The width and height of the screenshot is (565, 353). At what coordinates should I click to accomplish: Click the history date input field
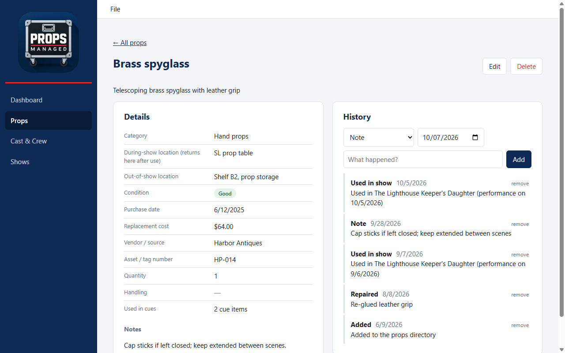pos(451,137)
